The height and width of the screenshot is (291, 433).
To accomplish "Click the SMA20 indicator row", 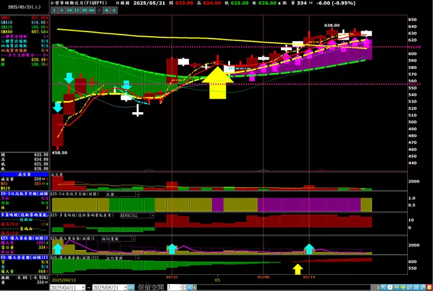I will 25,27.
